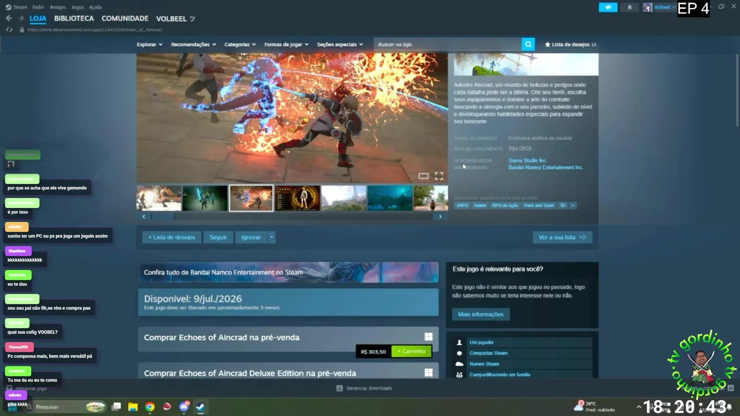Viewport: 740px width, 416px height.
Task: Open Confira tudo de Bandai Namco banner
Action: tap(288, 272)
